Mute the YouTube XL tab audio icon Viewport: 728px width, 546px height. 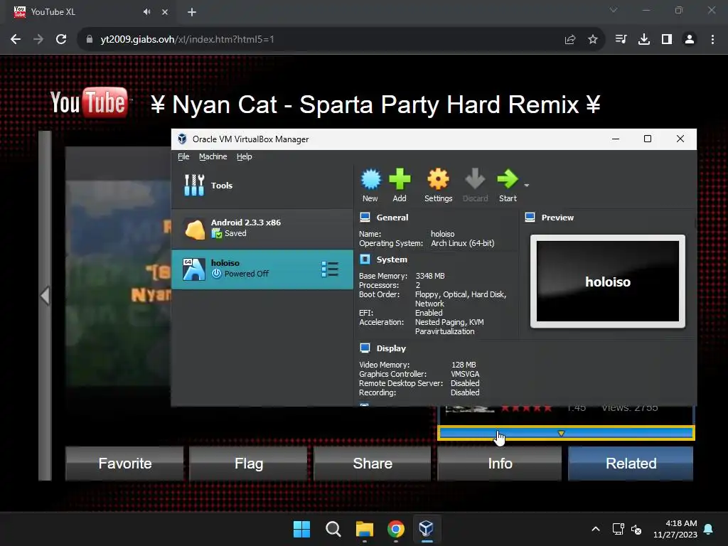point(146,12)
